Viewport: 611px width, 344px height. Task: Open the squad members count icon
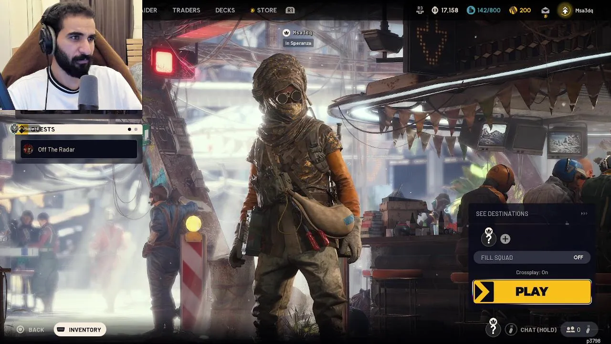(x=570, y=330)
